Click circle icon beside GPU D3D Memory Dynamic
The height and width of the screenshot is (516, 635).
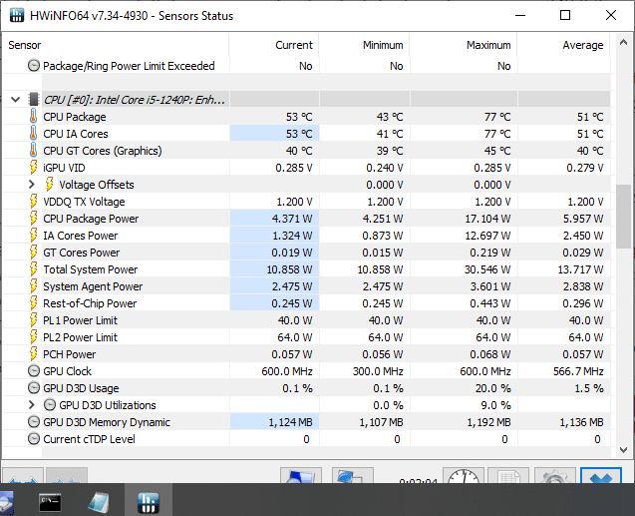pos(34,422)
